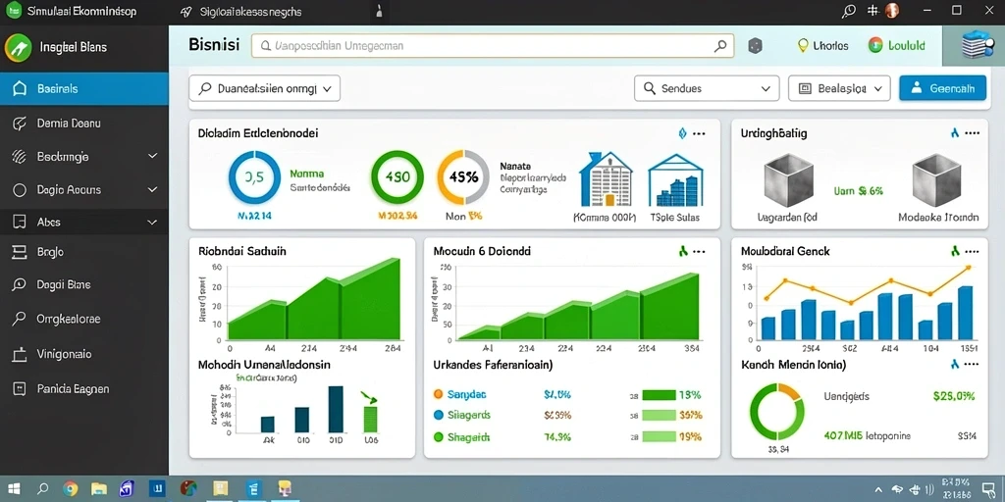Click the database stack icon in the top right
The width and height of the screenshot is (1005, 502).
(975, 45)
